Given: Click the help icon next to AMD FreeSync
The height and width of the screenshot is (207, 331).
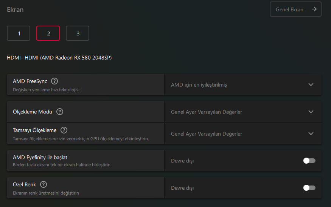Looking at the screenshot, I should pos(55,81).
